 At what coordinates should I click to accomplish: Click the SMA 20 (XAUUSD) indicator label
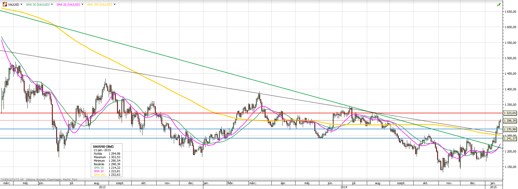[68, 5]
